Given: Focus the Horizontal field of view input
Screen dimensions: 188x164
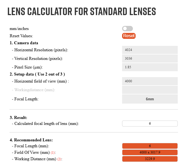Looking at the screenshot, I should tap(150, 81).
